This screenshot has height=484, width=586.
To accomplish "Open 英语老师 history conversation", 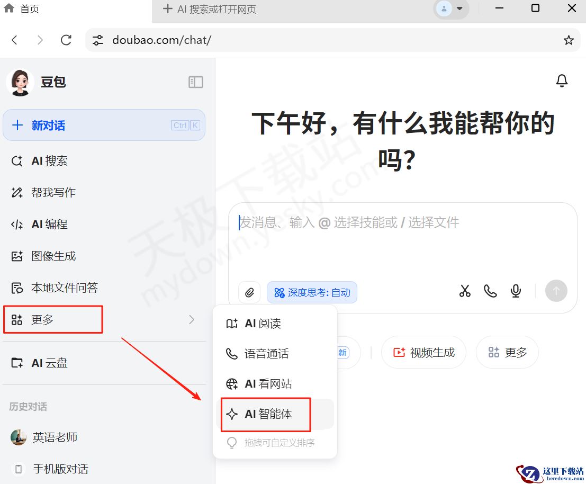I will [x=104, y=437].
